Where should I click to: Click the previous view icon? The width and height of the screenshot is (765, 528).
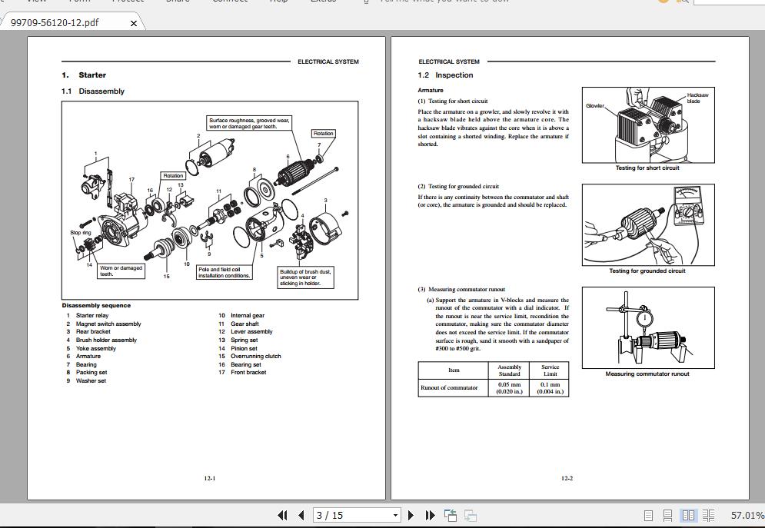click(450, 515)
